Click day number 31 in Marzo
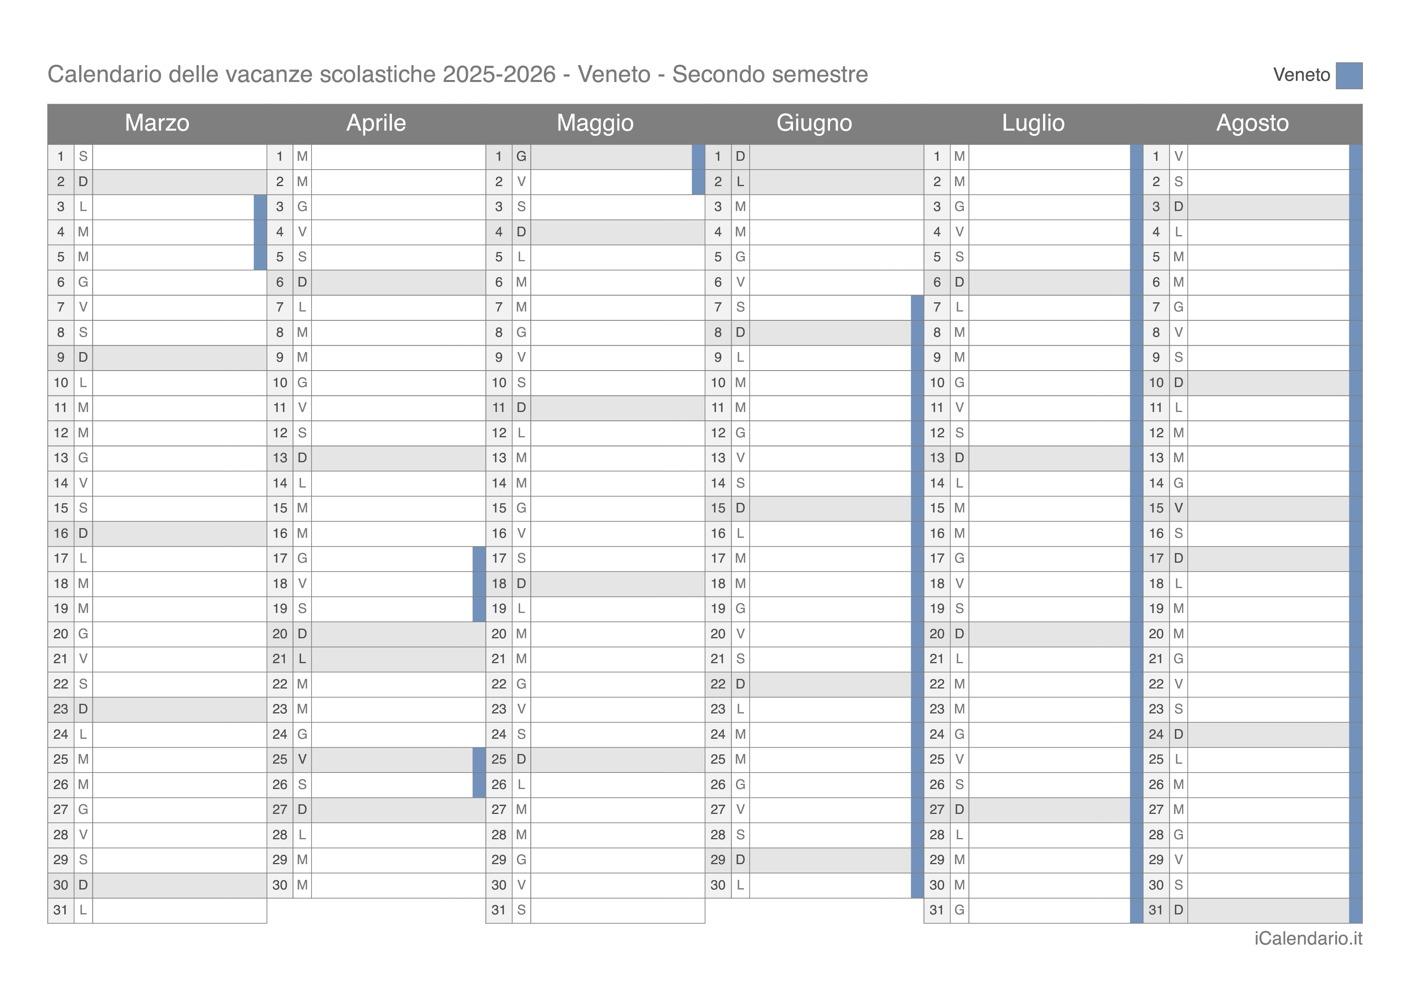This screenshot has height=998, width=1410. [61, 910]
